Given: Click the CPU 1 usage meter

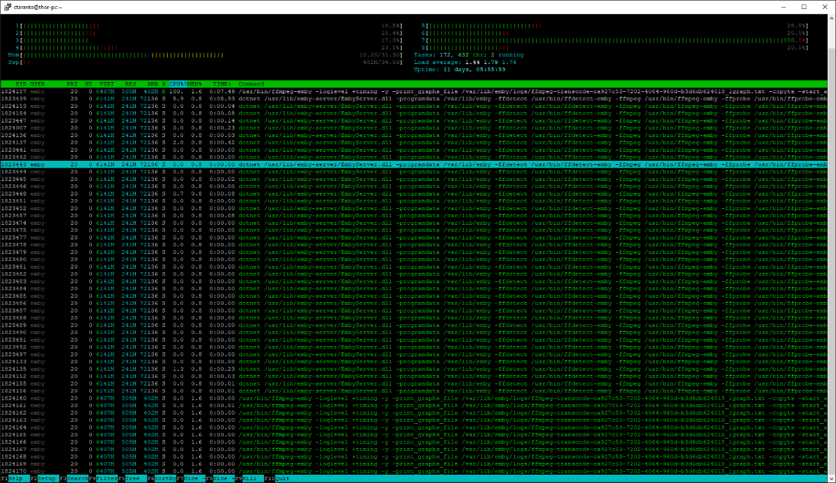Looking at the screenshot, I should tap(210, 25).
